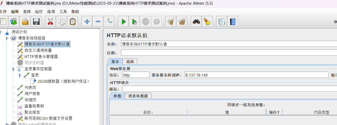Select the 消息体数据 tab
Viewport: 337px width, 125px height.
click(138, 96)
